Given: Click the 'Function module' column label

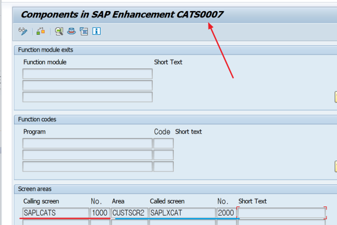Looking at the screenshot, I should tap(45, 62).
